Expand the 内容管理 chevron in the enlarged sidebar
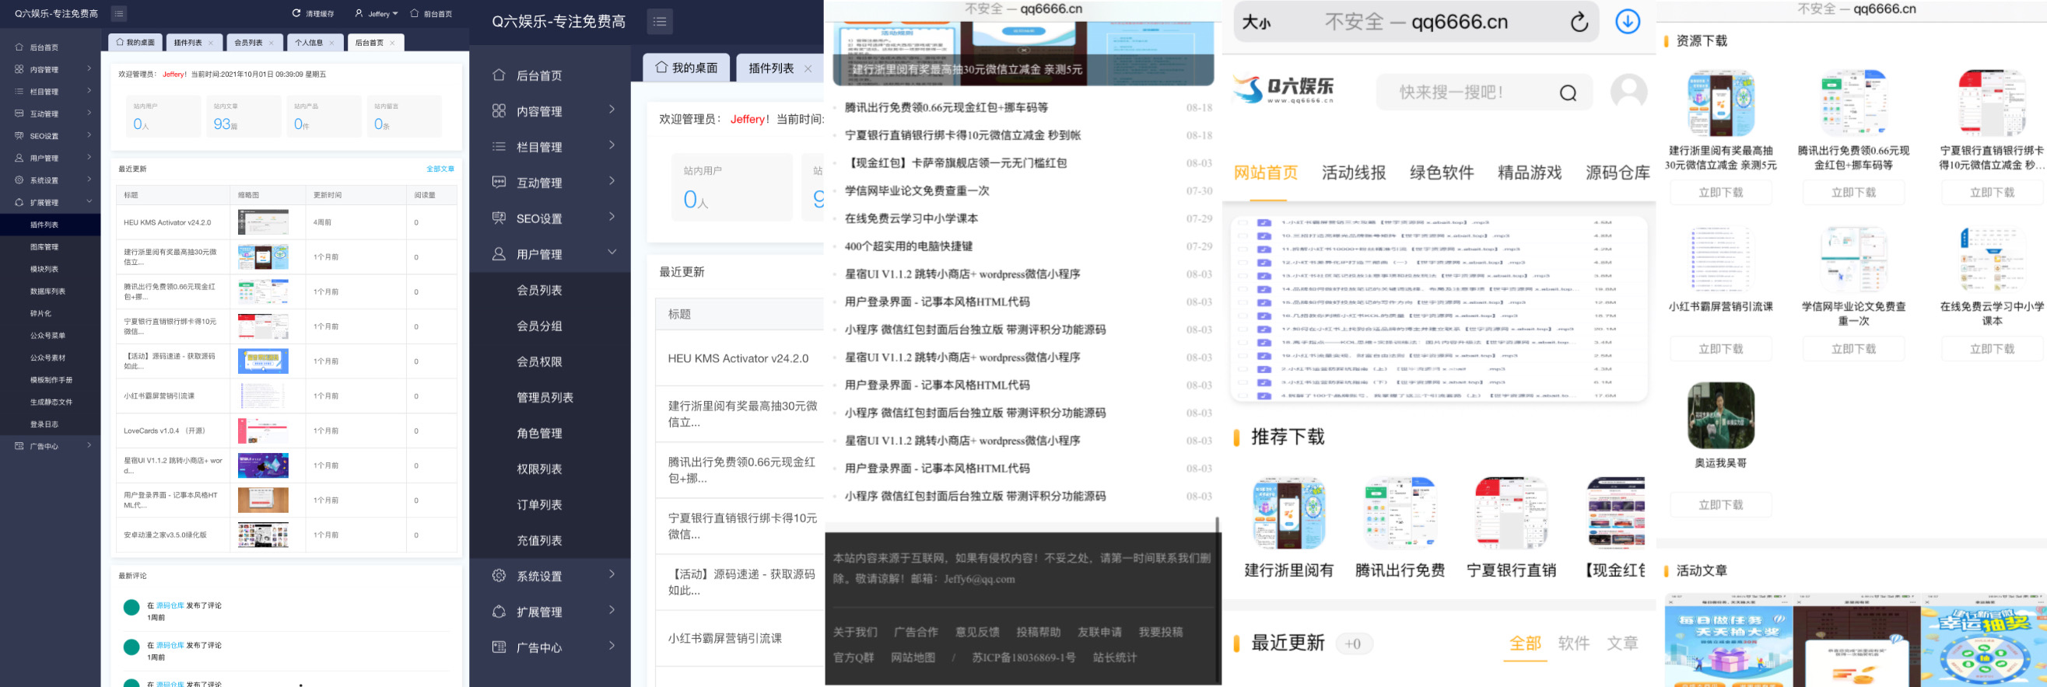 [x=611, y=110]
